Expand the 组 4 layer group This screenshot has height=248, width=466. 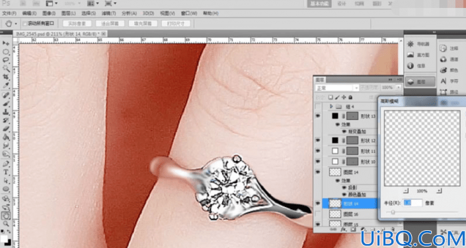click(331, 106)
